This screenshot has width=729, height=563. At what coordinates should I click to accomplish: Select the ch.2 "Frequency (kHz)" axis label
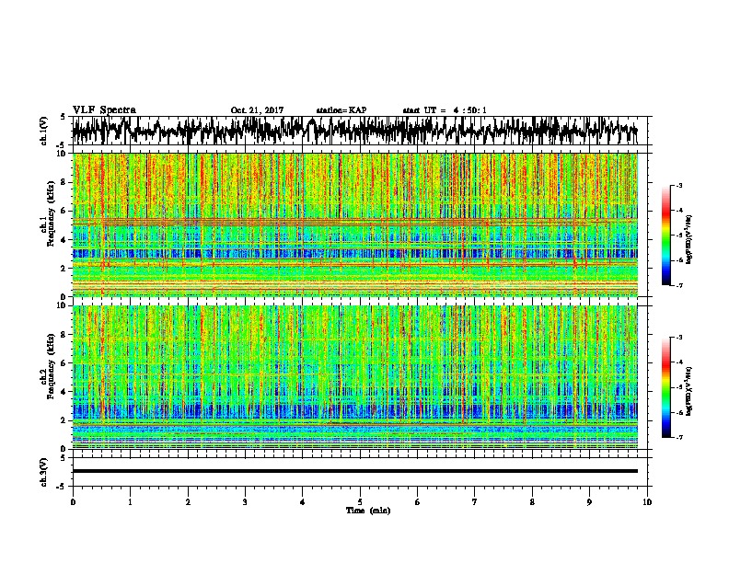[x=51, y=366]
